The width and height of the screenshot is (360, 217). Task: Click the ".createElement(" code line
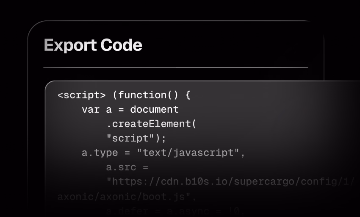(x=151, y=124)
